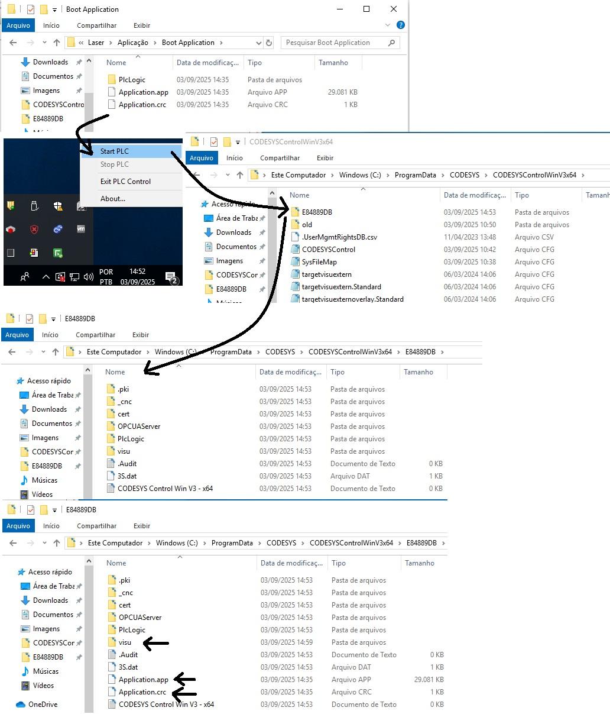
Task: Switch to the Exibir ribbon tab
Action: coord(141,25)
